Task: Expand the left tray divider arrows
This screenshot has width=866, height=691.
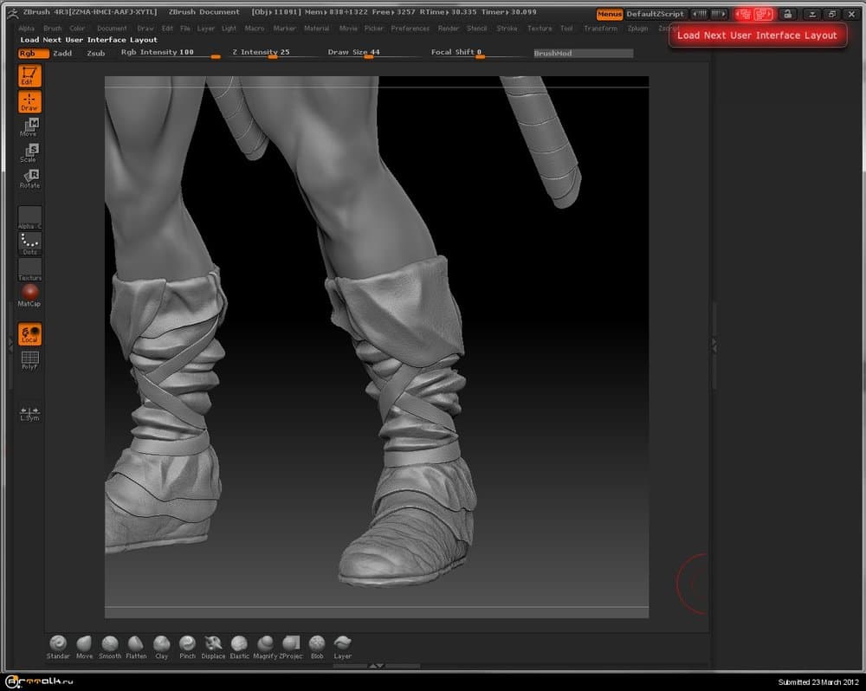Action: tap(10, 345)
